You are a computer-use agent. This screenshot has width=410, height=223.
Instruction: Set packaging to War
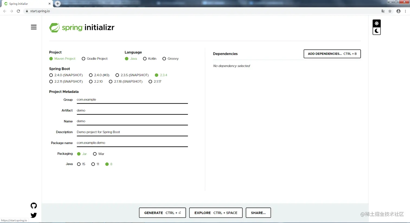pyautogui.click(x=99, y=154)
